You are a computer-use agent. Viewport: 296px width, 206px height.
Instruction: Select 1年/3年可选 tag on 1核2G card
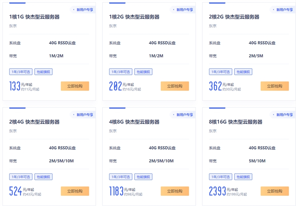point(121,72)
